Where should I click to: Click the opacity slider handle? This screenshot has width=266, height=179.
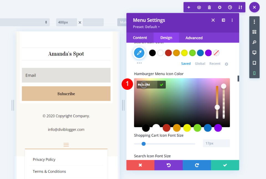[x=224, y=86]
